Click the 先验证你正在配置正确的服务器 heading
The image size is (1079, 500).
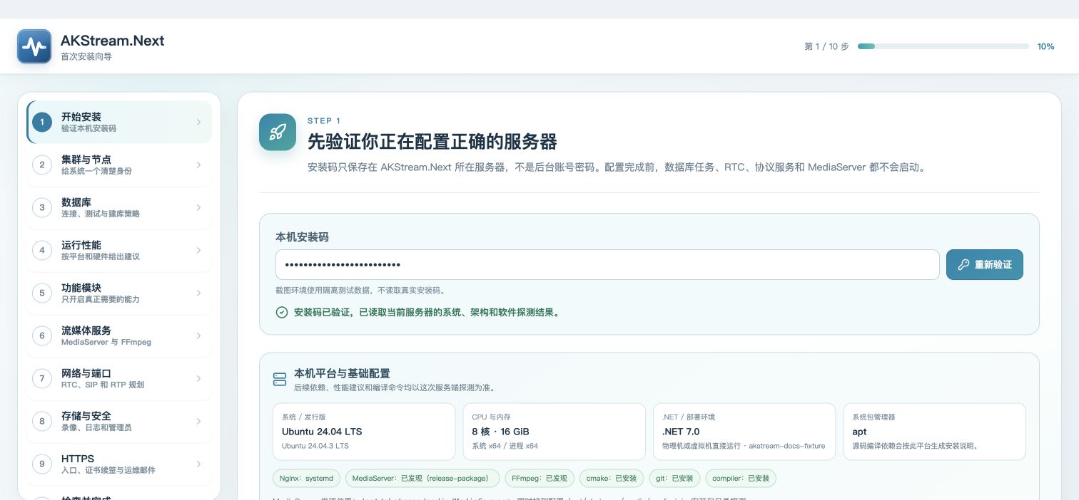[x=432, y=141]
